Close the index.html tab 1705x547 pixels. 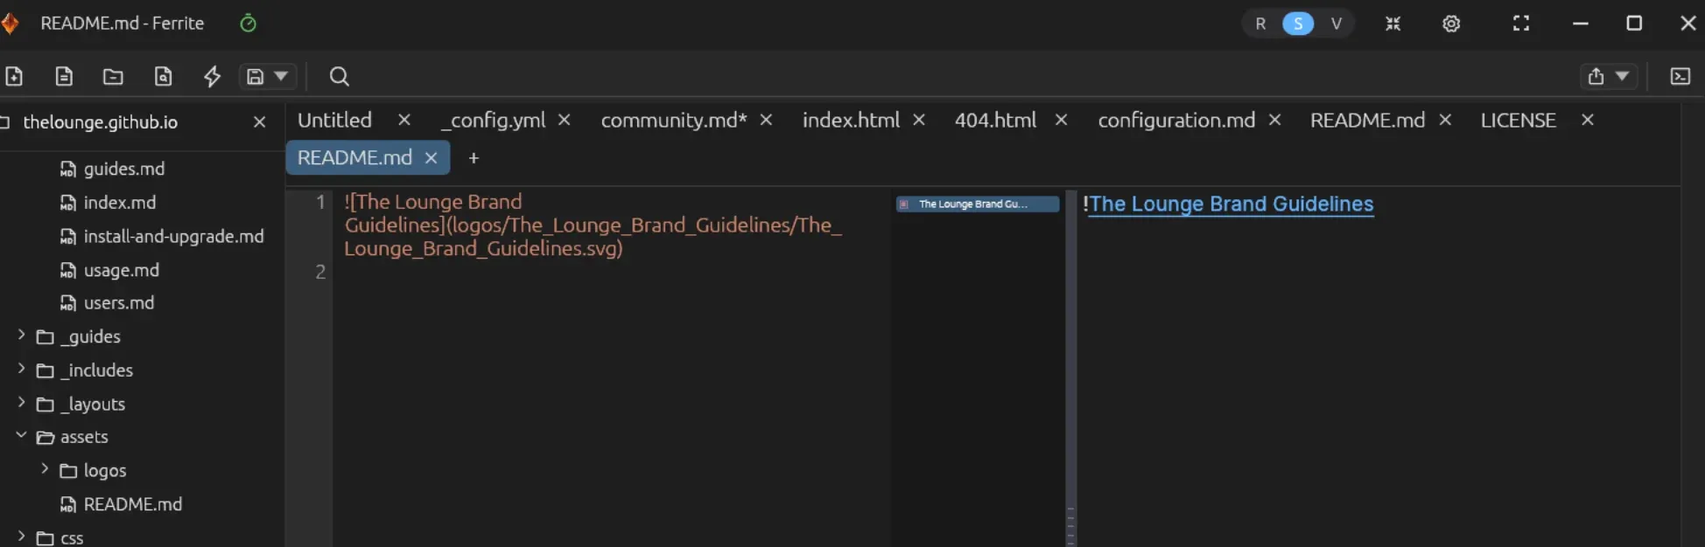click(x=919, y=120)
